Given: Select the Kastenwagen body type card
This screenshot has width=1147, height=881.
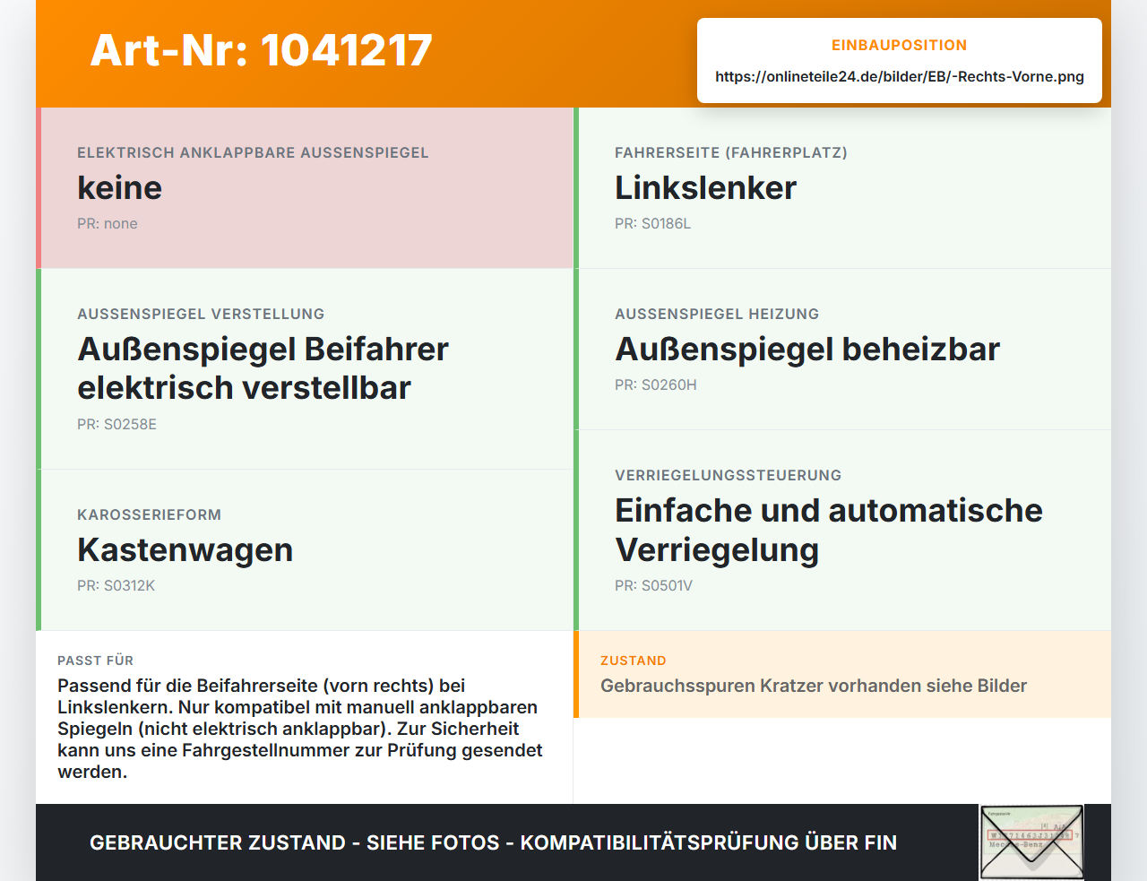Looking at the screenshot, I should [305, 550].
